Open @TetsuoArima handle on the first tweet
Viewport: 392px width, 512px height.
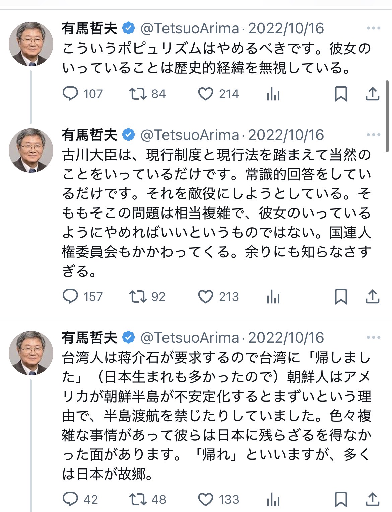click(x=189, y=29)
